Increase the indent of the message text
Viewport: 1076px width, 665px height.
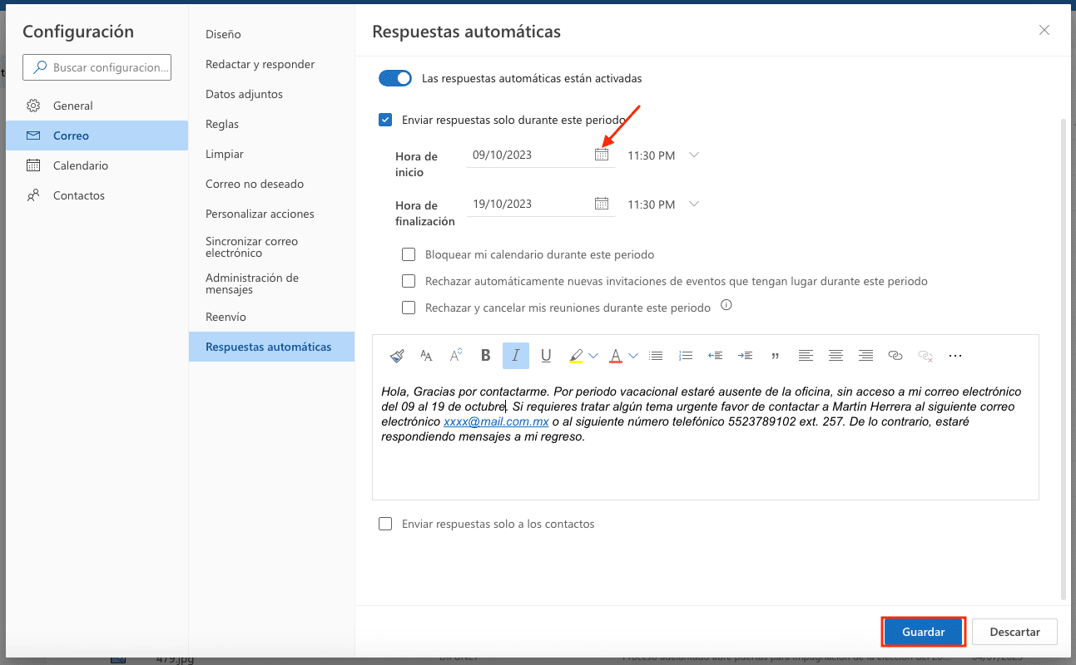pyautogui.click(x=745, y=355)
